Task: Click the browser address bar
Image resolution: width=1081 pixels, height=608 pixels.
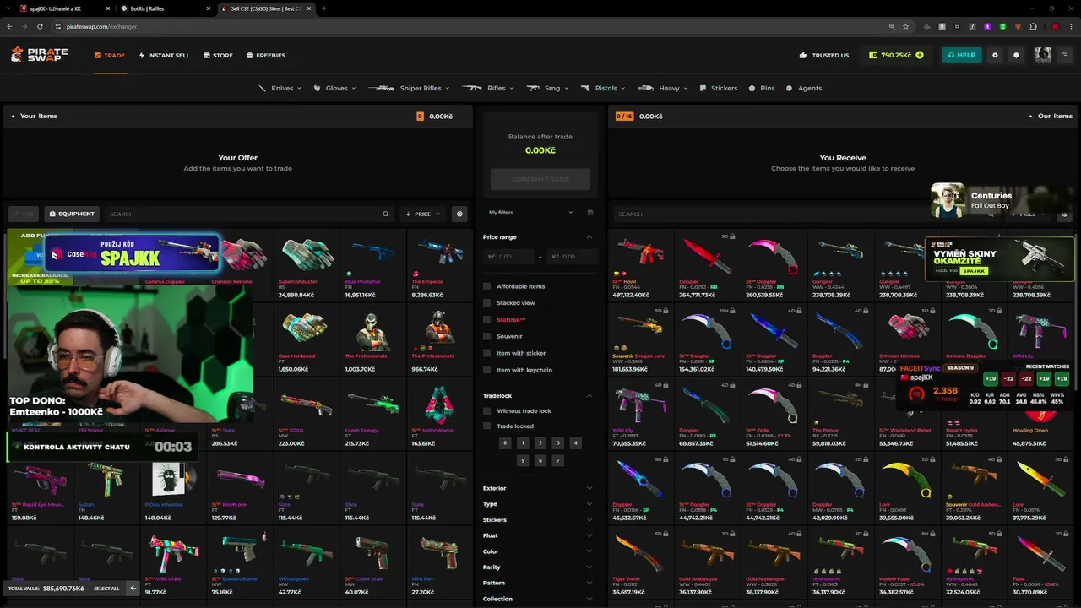Action: click(473, 26)
